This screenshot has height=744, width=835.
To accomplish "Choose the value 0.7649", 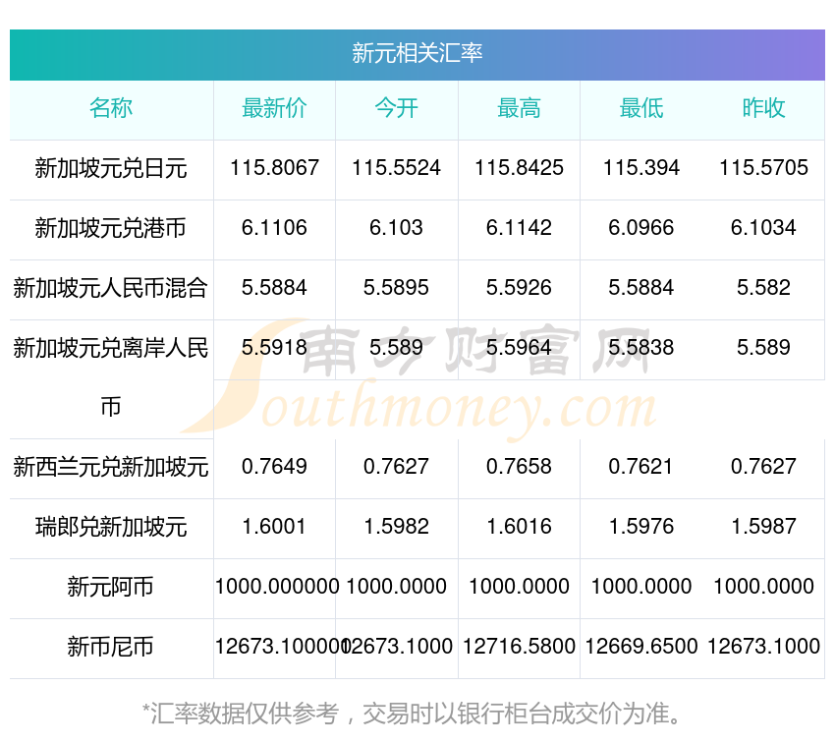I will click(x=274, y=467).
